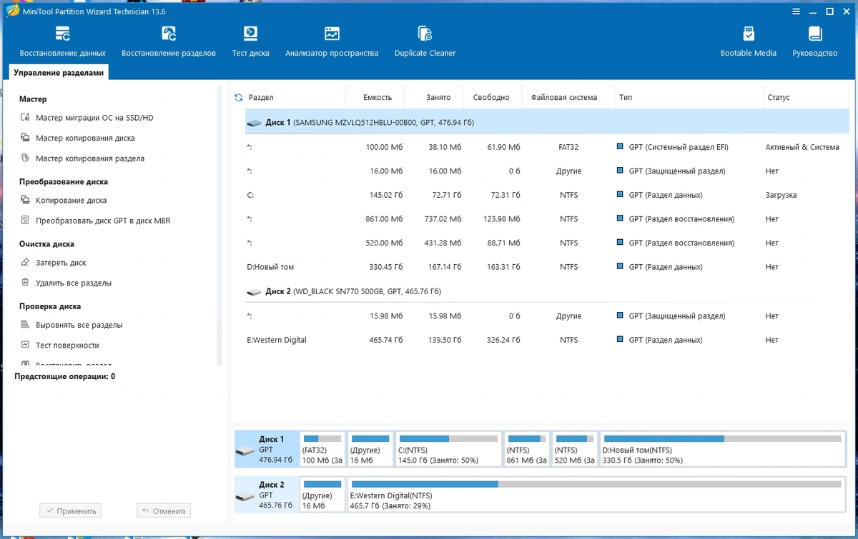The width and height of the screenshot is (858, 539).
Task: Open Анализатор пространства space analyzer
Action: pos(332,41)
